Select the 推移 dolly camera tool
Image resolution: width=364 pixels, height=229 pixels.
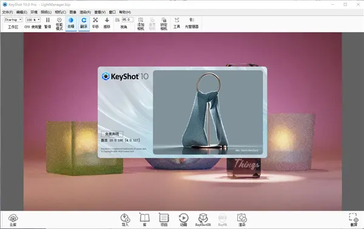[107, 23]
